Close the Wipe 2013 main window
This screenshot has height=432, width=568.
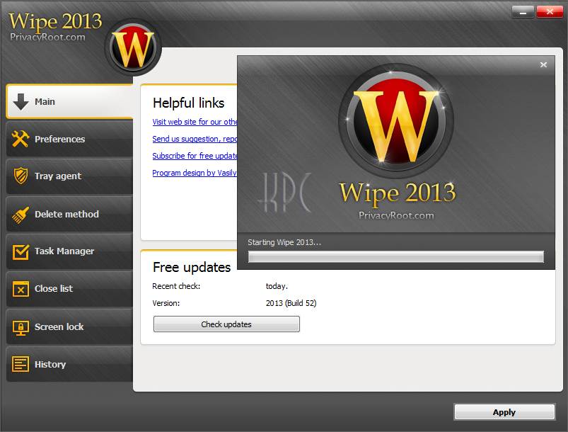(550, 12)
